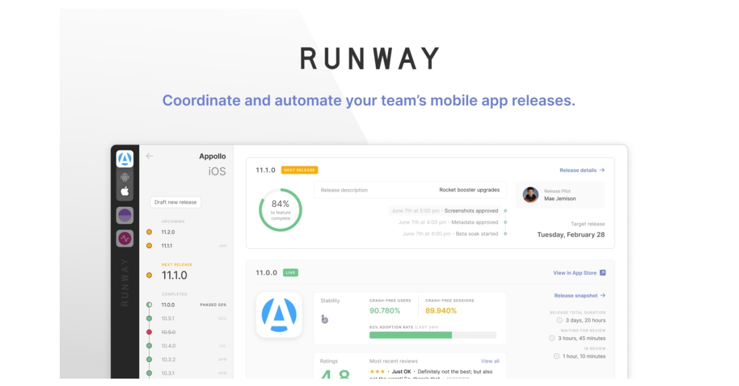This screenshot has width=739, height=386.
Task: Click the 63% adoption rate progress bar
Action: [432, 334]
